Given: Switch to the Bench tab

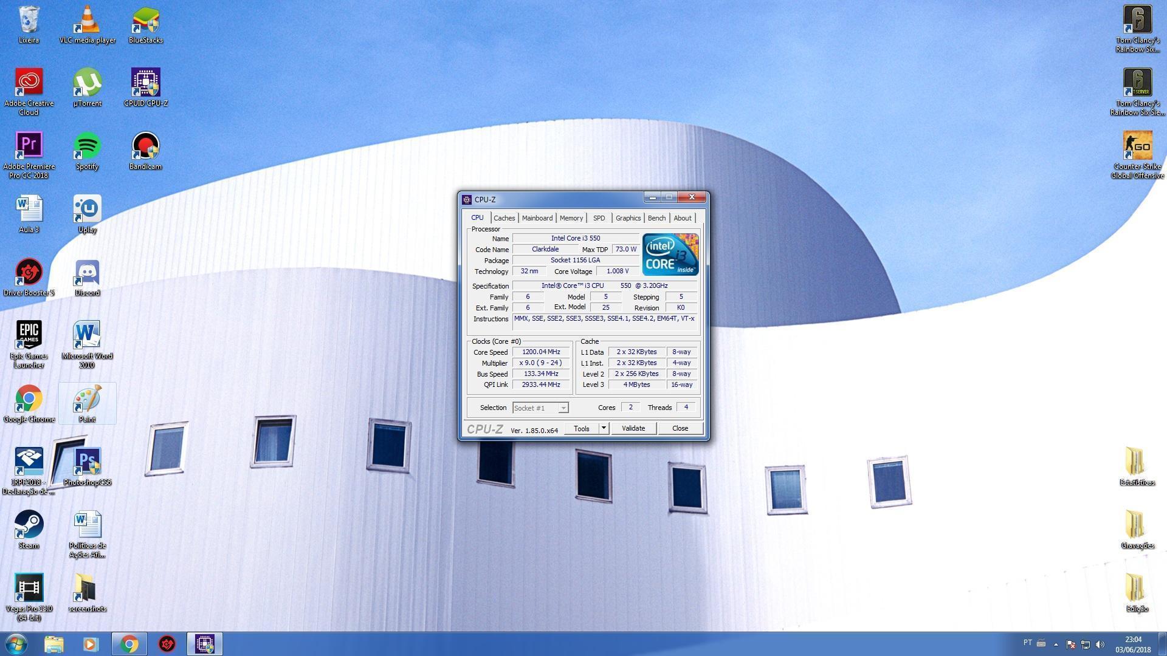Looking at the screenshot, I should point(656,218).
